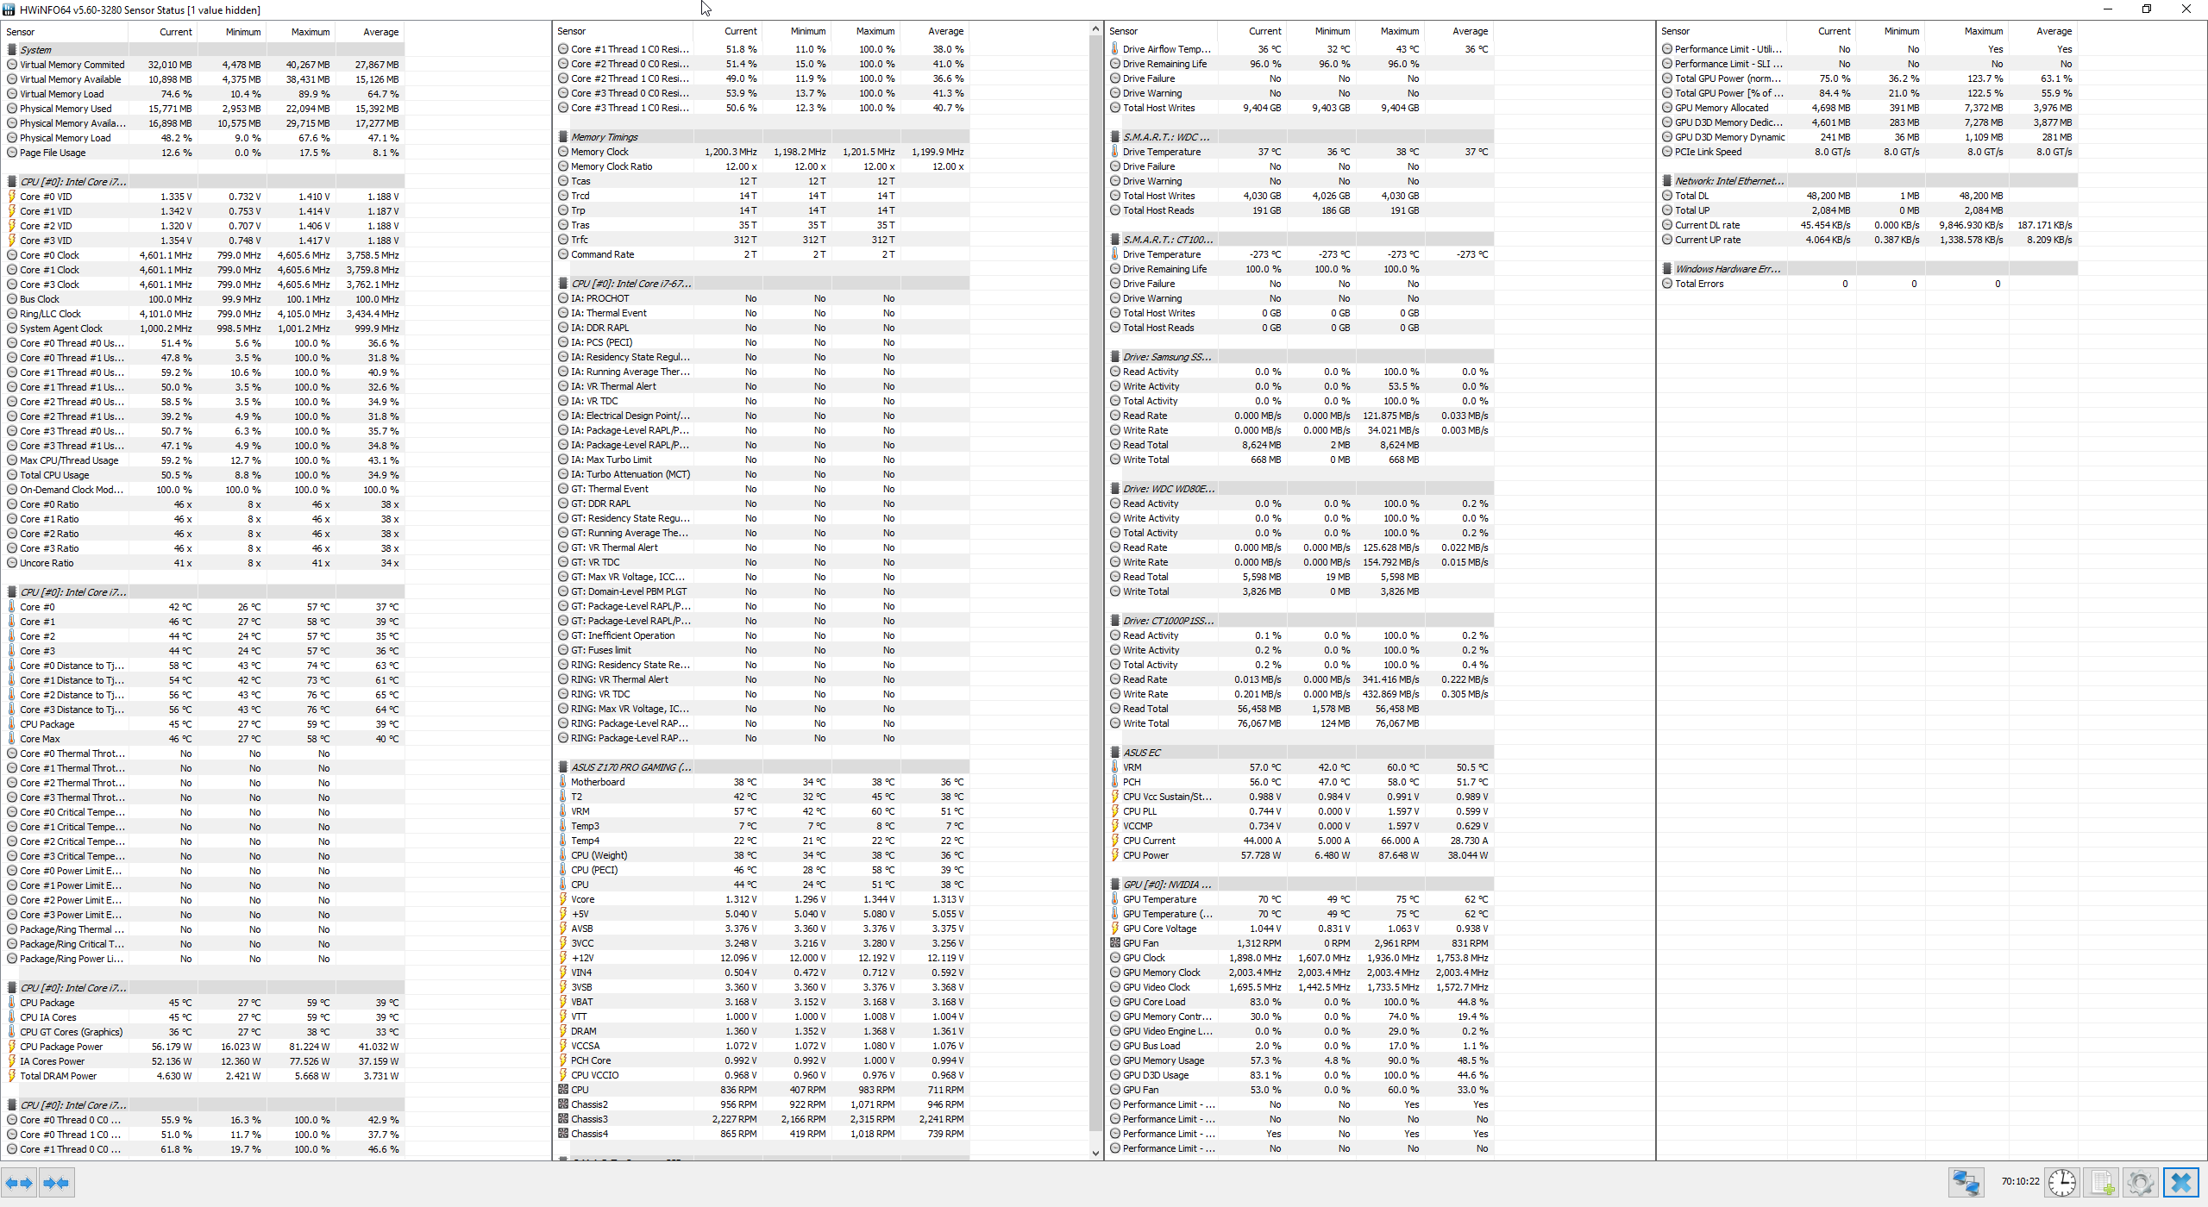Click the expand columns arrows button
The width and height of the screenshot is (2208, 1207).
pos(19,1183)
